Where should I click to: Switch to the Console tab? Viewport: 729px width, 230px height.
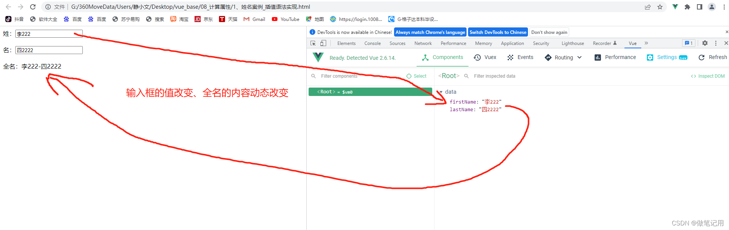pos(372,43)
